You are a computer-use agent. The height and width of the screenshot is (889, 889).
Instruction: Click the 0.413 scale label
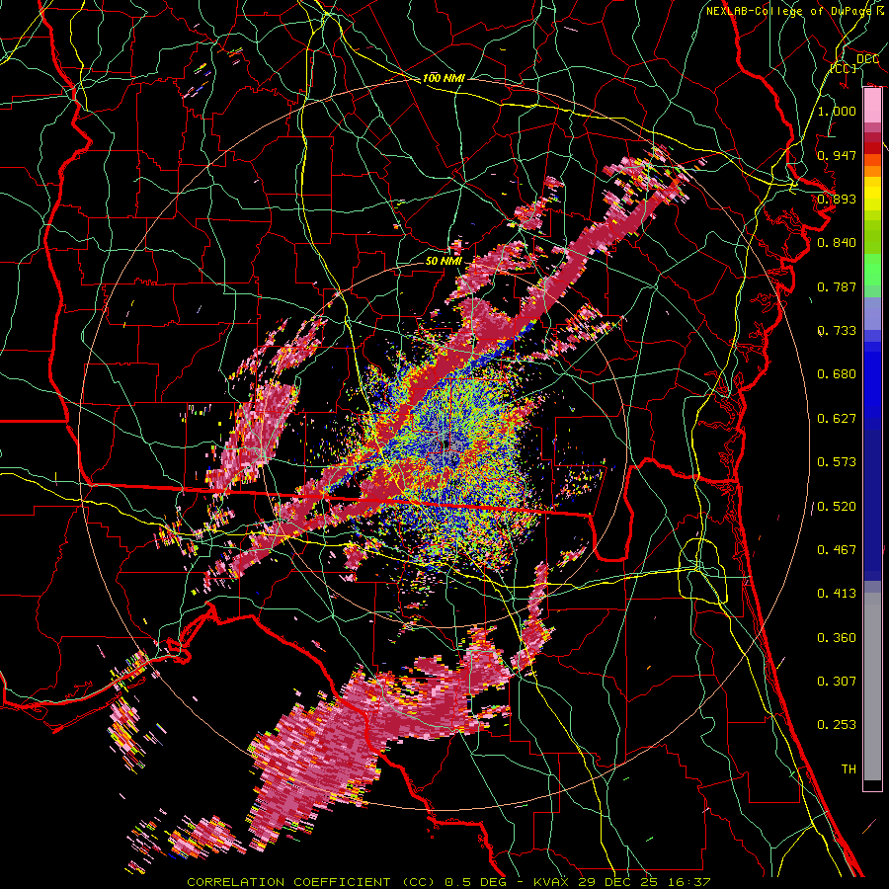click(x=837, y=594)
